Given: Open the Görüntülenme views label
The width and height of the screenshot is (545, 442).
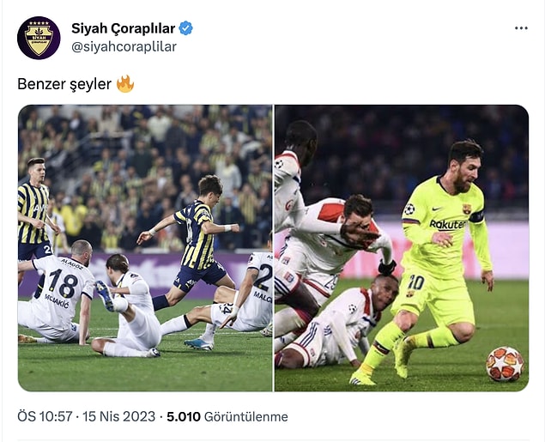Looking at the screenshot, I should [x=246, y=416].
